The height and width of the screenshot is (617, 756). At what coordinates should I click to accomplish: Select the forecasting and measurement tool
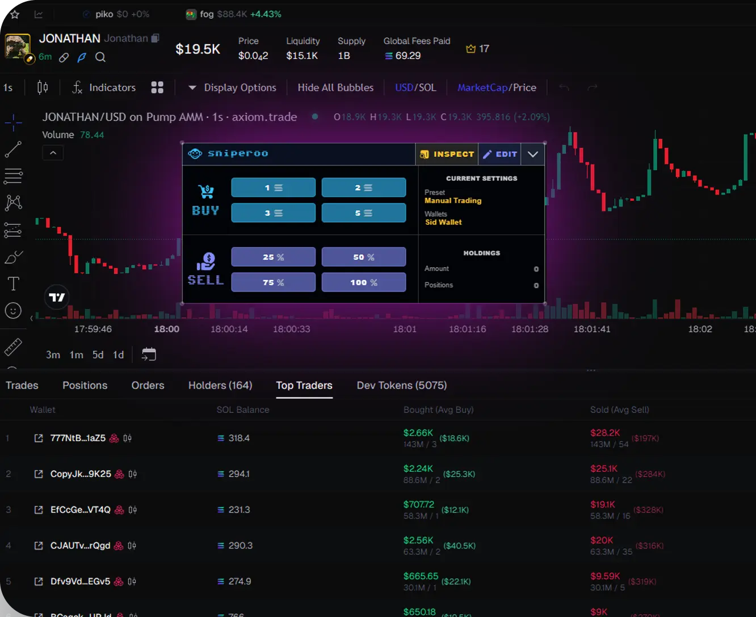(x=13, y=230)
